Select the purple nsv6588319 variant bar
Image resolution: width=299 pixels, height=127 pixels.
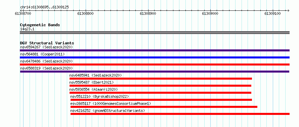point(155,72)
